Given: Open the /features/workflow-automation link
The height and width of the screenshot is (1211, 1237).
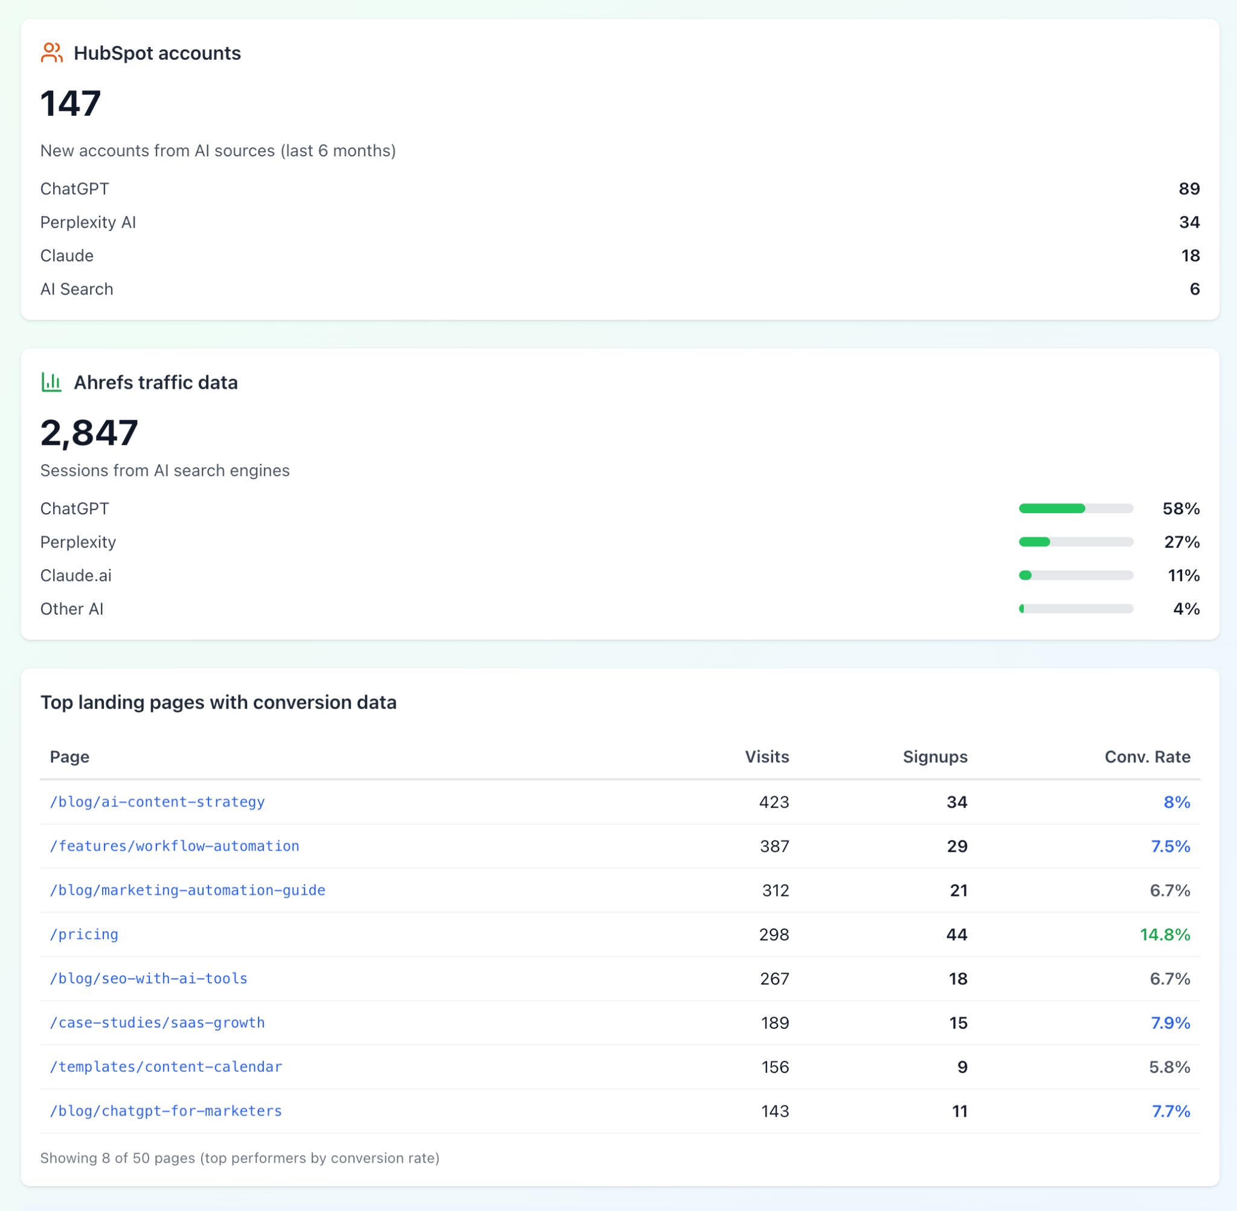Looking at the screenshot, I should coord(175,846).
